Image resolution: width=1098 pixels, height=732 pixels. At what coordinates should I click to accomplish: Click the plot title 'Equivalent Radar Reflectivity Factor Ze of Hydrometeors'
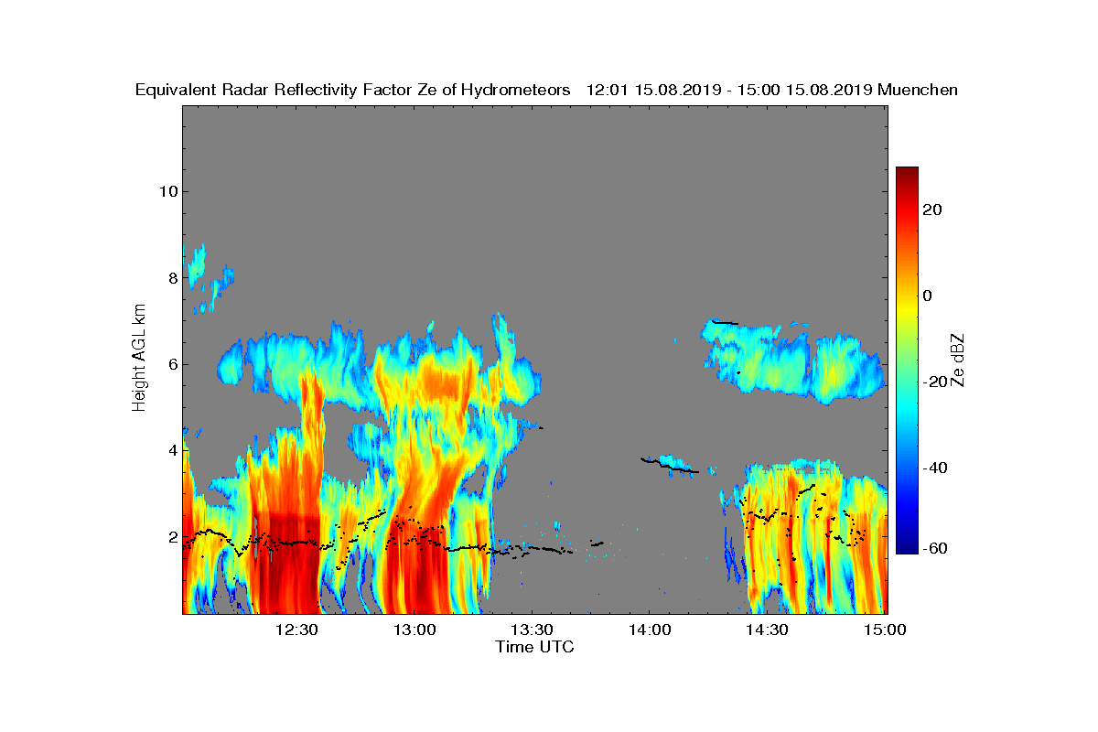[353, 90]
